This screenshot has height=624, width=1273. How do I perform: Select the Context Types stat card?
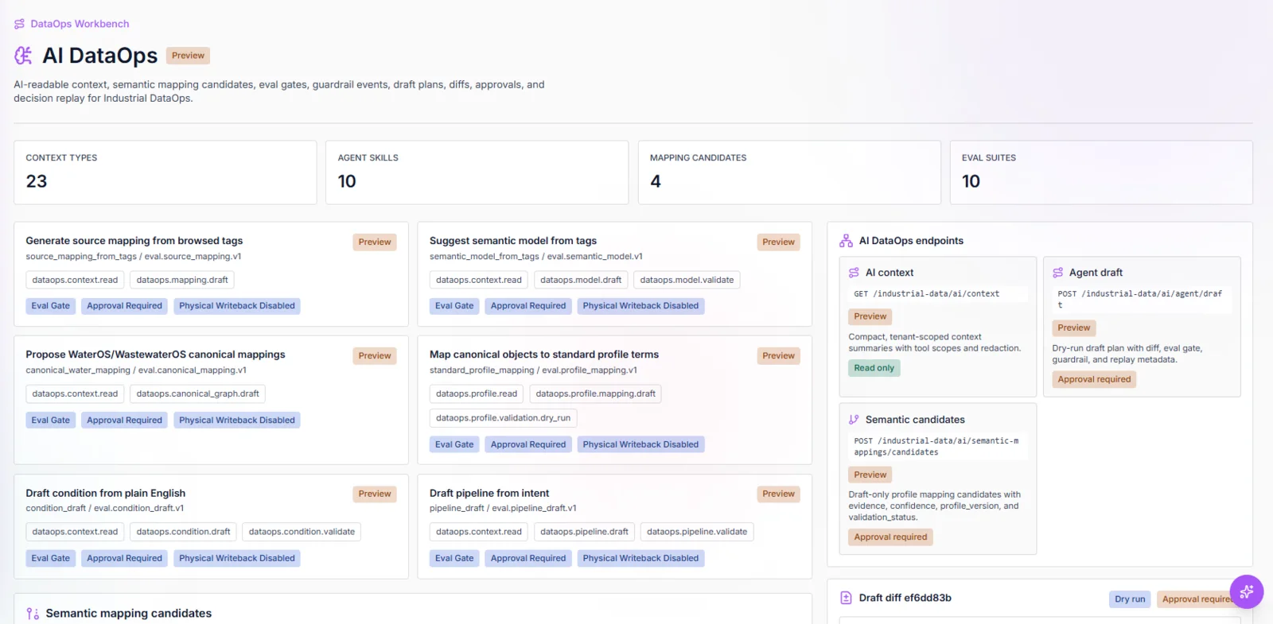[165, 172]
